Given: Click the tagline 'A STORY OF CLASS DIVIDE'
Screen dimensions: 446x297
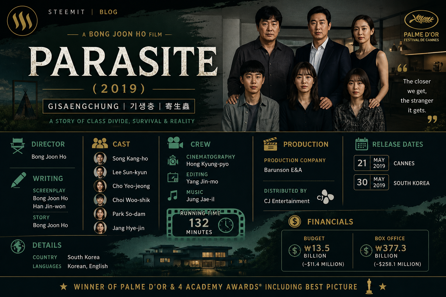Looking at the screenshot, I should click(122, 121).
